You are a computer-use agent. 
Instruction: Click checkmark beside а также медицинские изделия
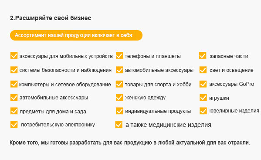coord(119,124)
